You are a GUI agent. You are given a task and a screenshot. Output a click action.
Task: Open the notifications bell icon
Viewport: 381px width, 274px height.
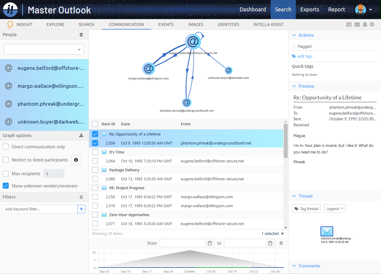(365, 24)
